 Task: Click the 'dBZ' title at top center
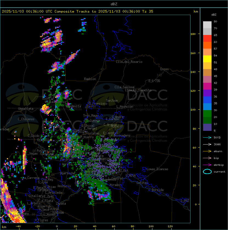(x=114, y=4)
